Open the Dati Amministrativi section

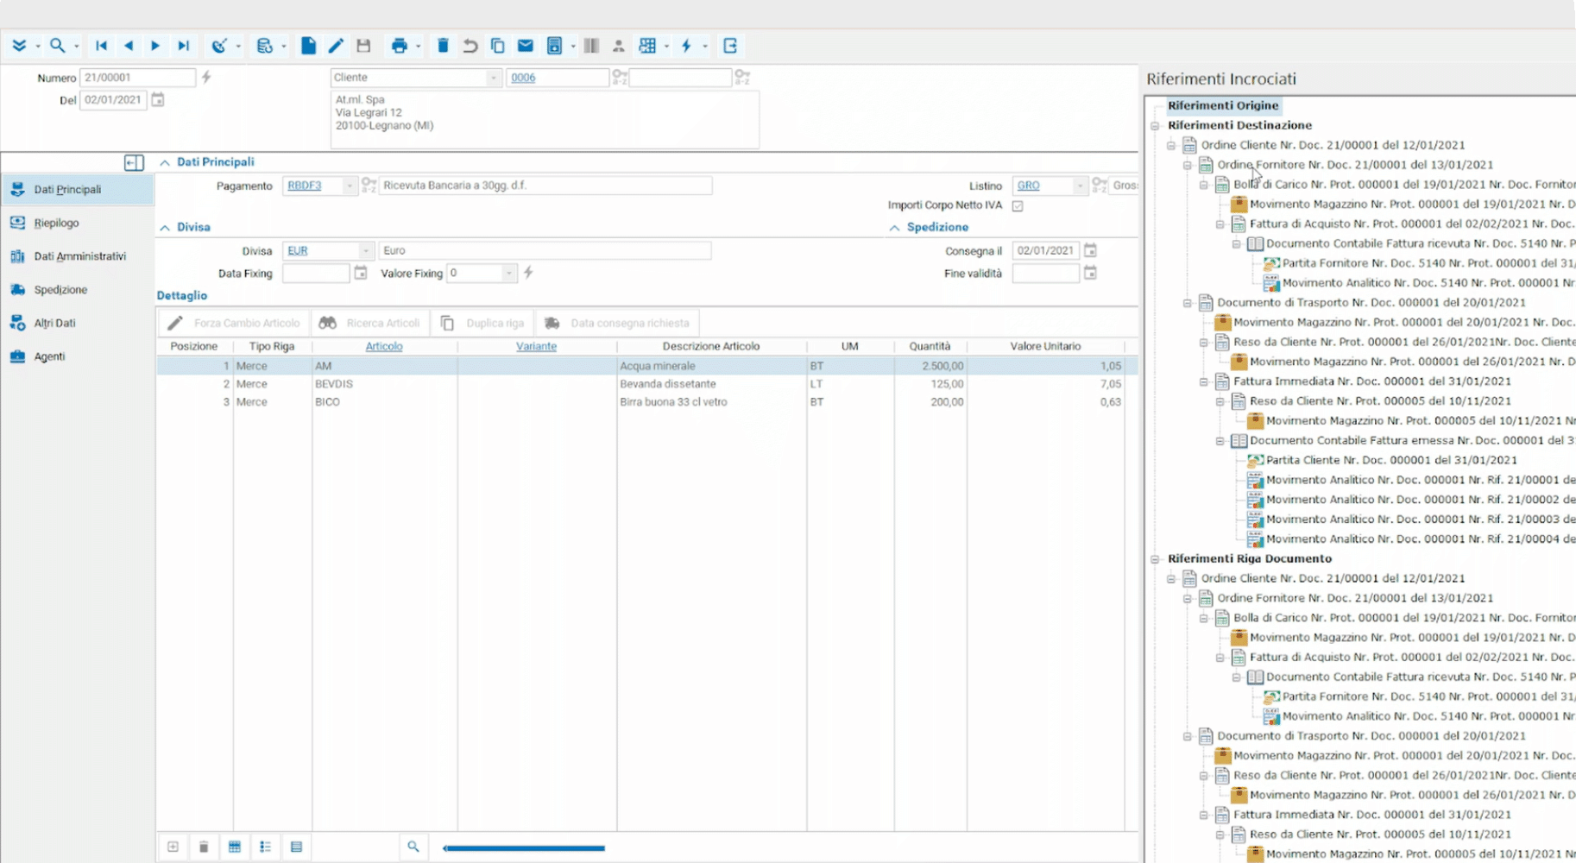click(79, 256)
